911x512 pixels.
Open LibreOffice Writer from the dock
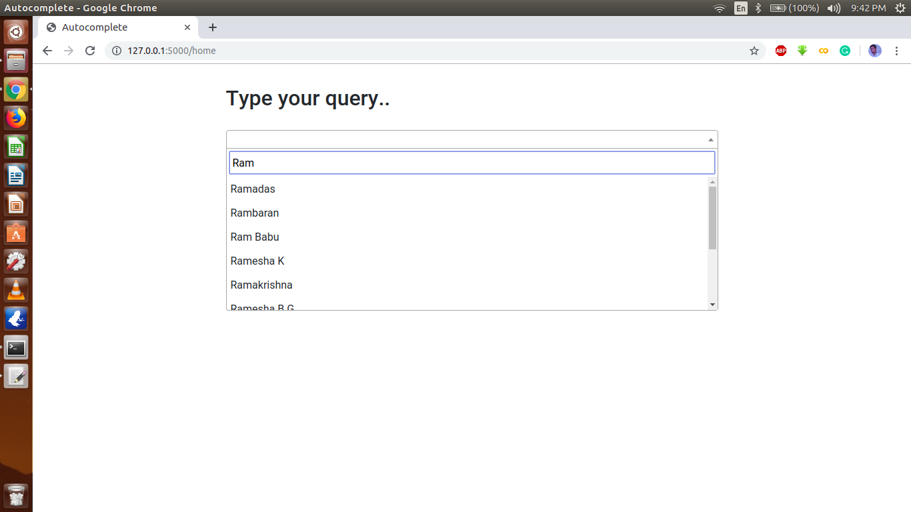point(16,175)
